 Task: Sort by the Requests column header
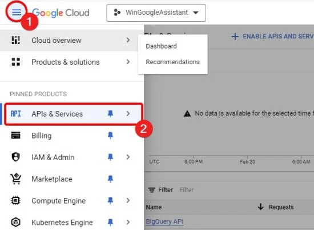[281, 207]
